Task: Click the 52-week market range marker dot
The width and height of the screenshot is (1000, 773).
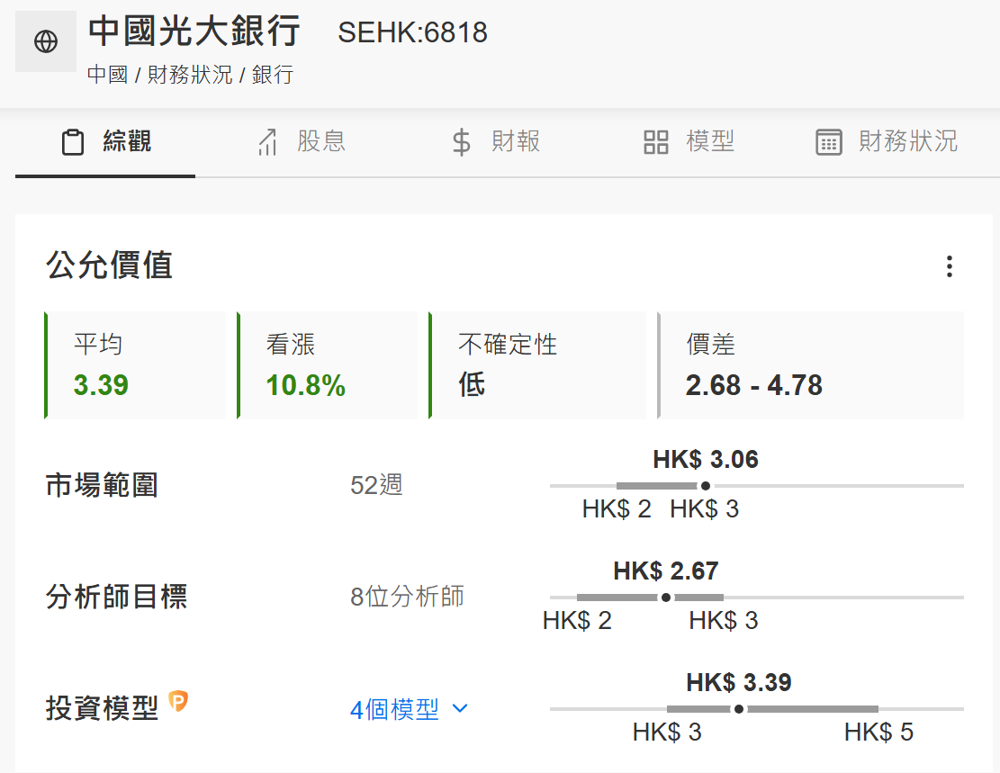Action: (706, 486)
